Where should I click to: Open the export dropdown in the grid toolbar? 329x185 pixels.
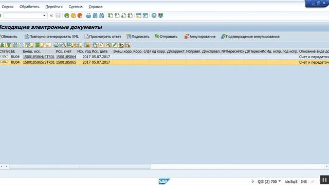(70, 45)
